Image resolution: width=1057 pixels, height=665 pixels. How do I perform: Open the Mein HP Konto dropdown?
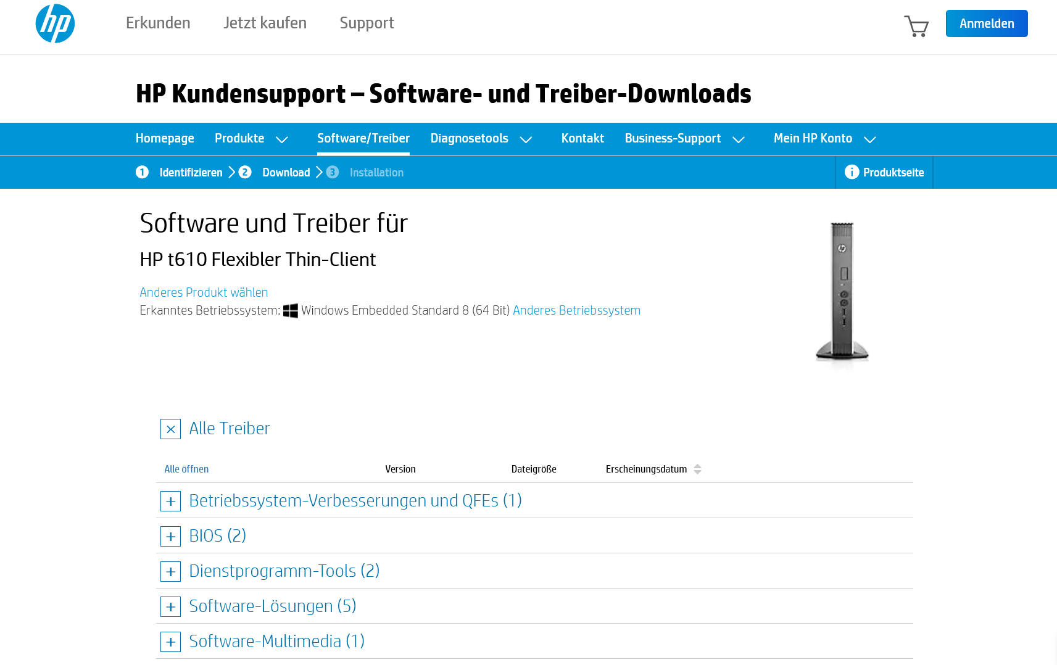click(825, 139)
